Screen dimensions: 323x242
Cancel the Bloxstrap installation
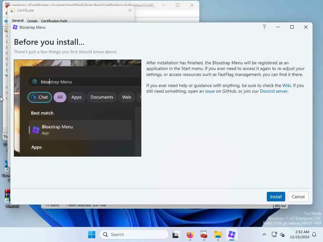tap(298, 197)
